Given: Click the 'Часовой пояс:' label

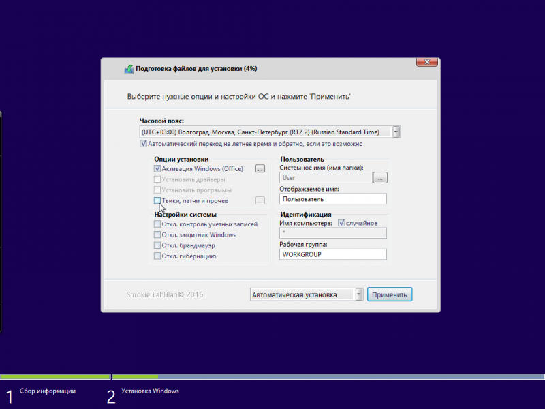Looking at the screenshot, I should coord(161,121).
